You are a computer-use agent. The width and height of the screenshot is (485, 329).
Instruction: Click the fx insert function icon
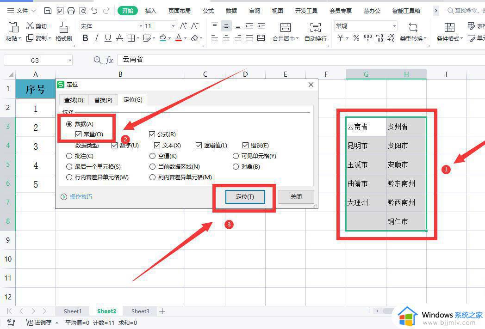(109, 60)
